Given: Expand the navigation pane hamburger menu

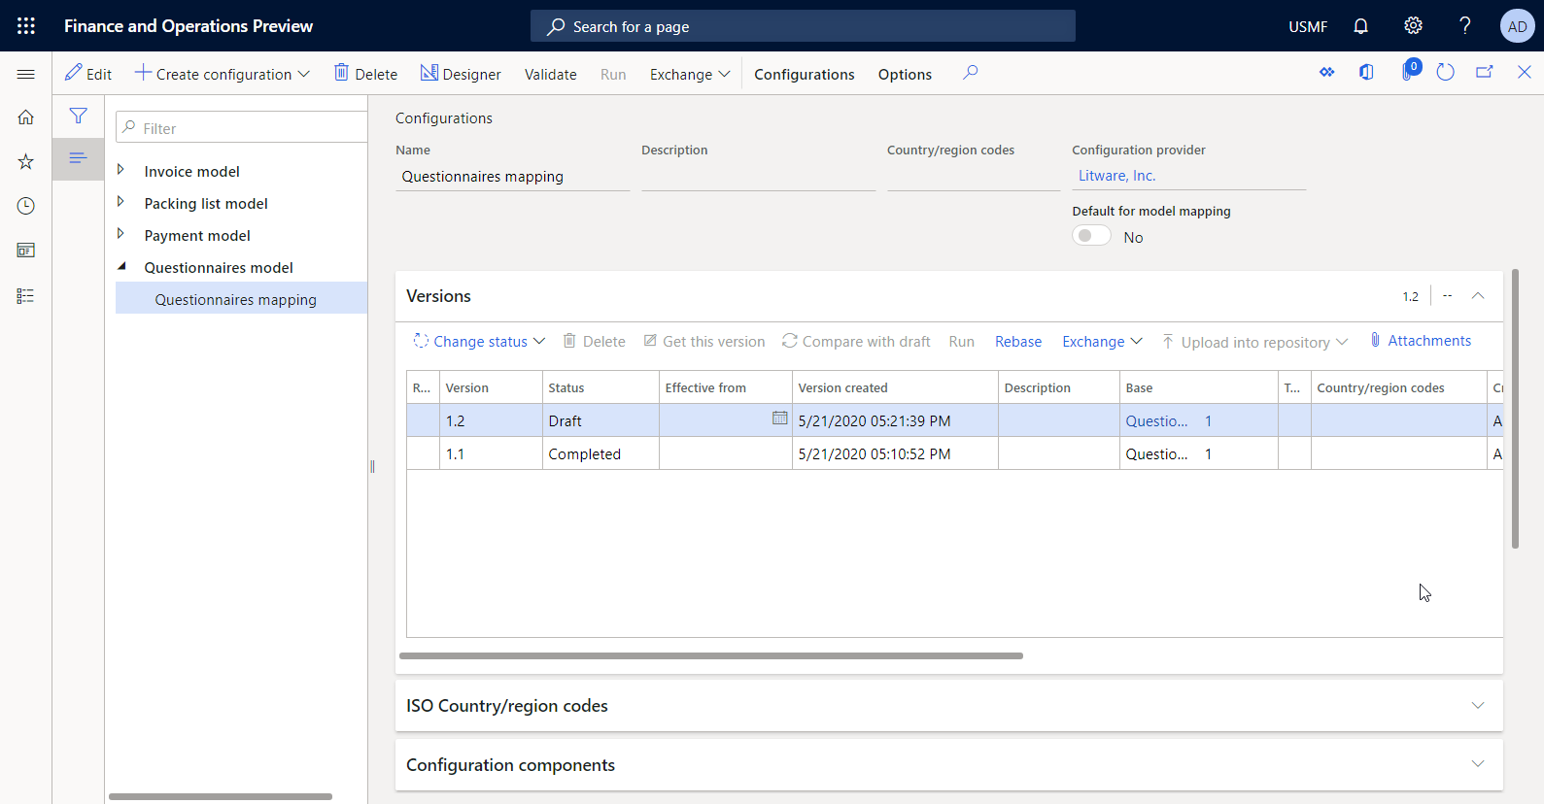Looking at the screenshot, I should 26,74.
